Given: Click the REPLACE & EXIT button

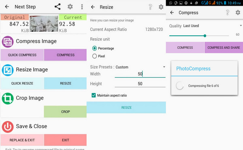Looking at the screenshot, I should click(x=22, y=140).
